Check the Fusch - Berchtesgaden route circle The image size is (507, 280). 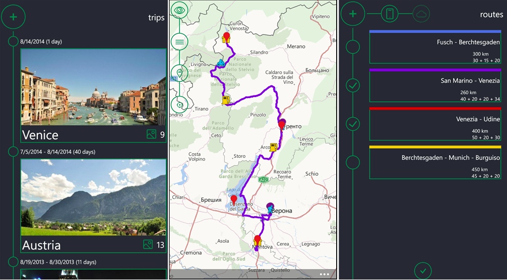[352, 47]
